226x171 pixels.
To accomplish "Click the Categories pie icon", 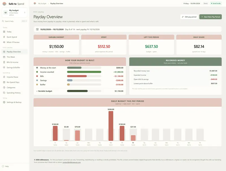I will [x=4, y=87].
